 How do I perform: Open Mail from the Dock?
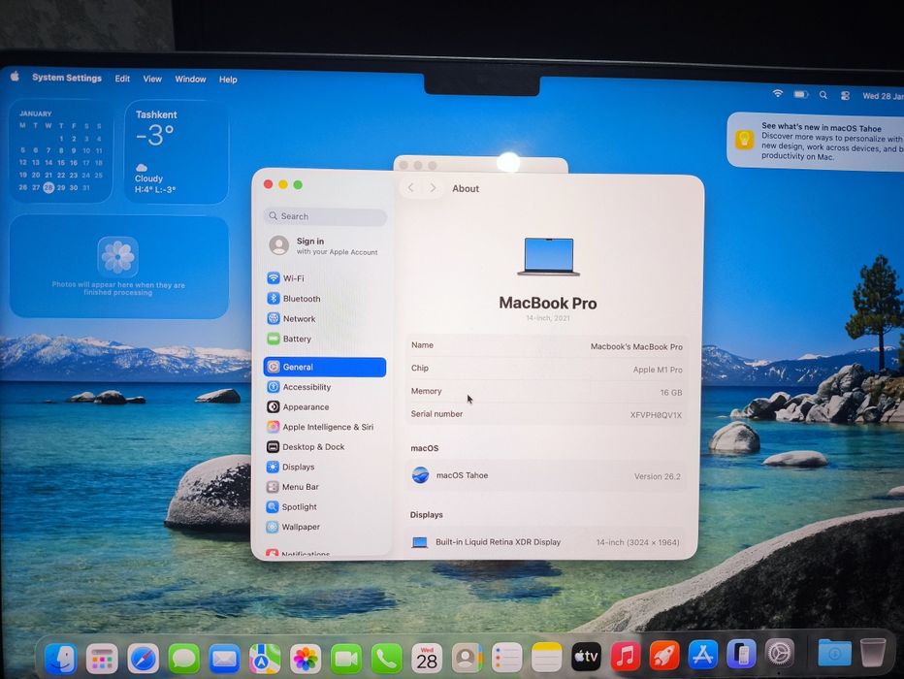[224, 659]
